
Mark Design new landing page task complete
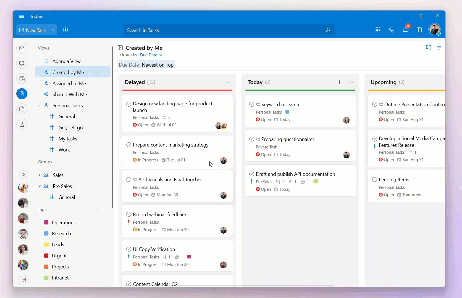coord(129,104)
